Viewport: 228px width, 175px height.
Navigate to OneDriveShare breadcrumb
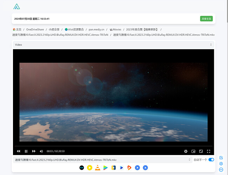point(35,29)
